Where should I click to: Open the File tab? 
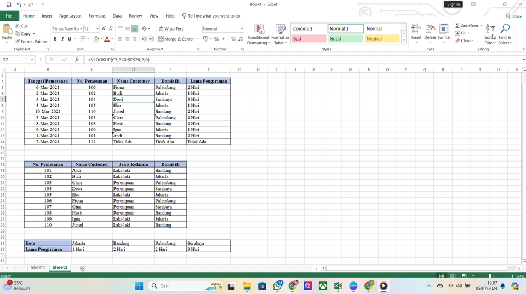tap(9, 16)
